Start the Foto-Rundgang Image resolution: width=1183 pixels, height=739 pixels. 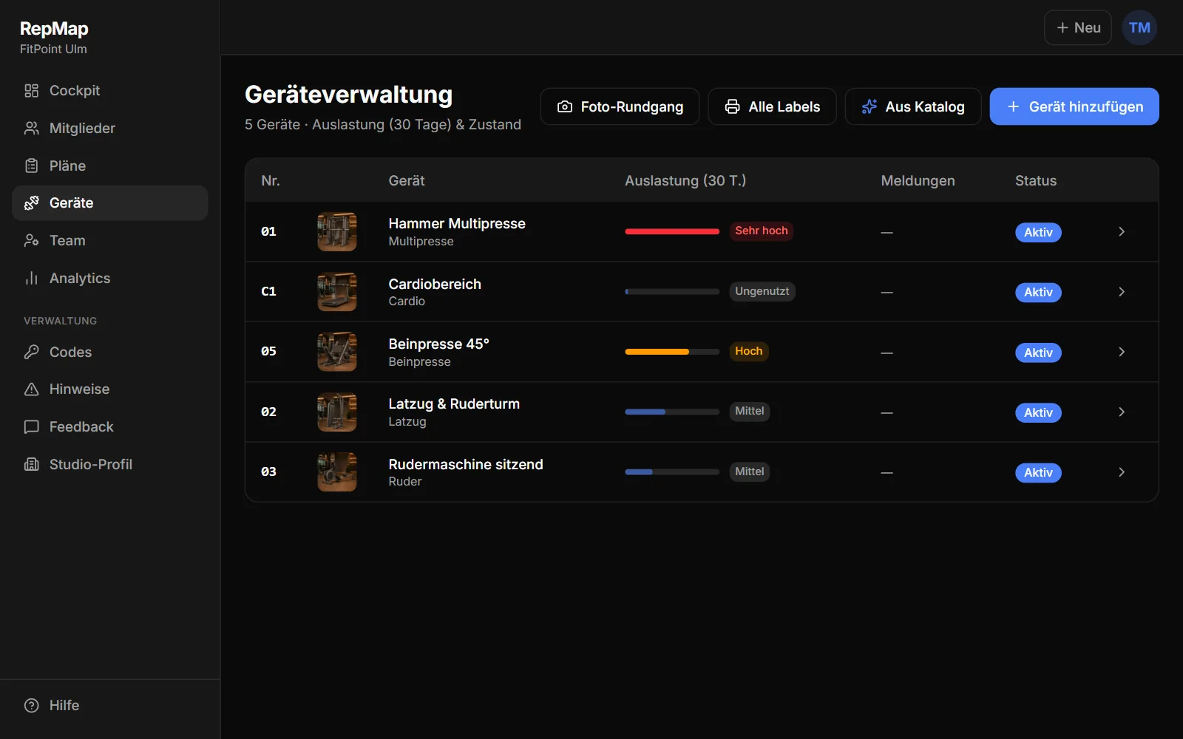tap(620, 106)
